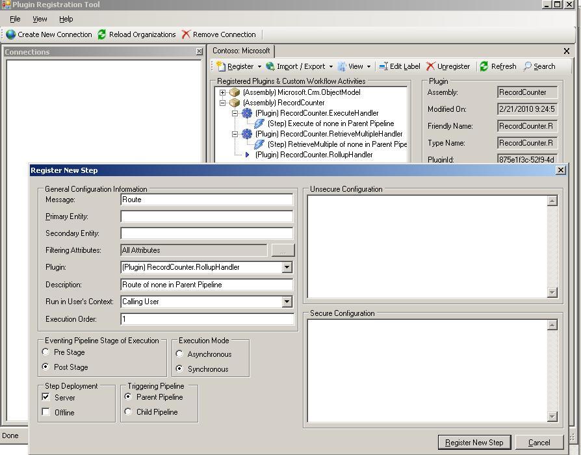Click the Execute step lightning icon
The image size is (581, 455).
click(259, 123)
